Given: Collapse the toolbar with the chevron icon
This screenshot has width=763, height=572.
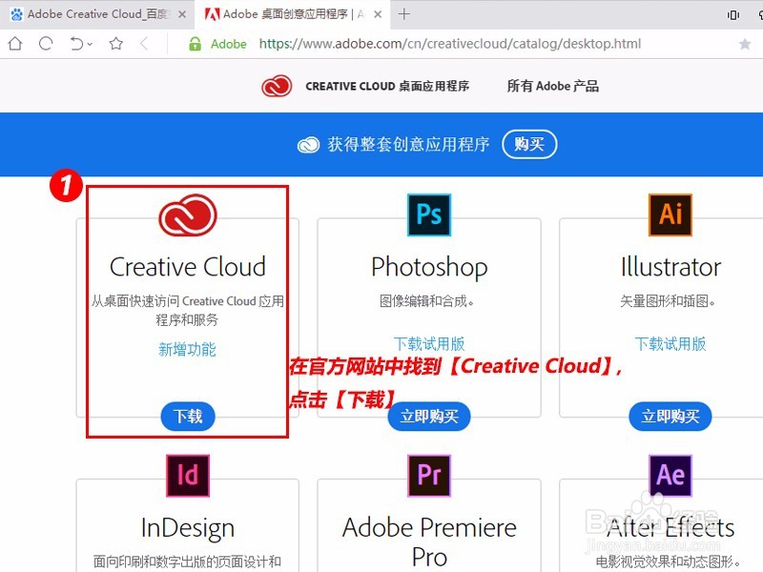Looking at the screenshot, I should click(143, 43).
